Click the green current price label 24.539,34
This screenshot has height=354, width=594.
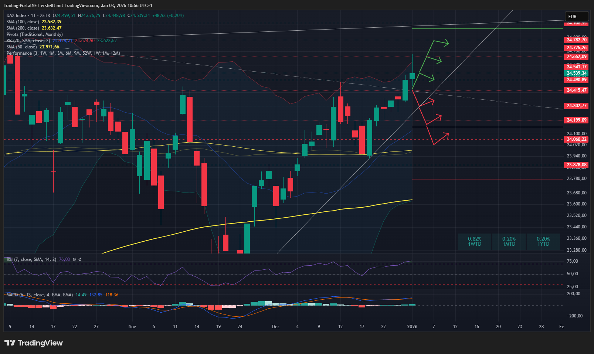[577, 73]
